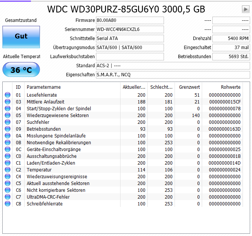Image resolution: width=252 pixels, height=236 pixels.
Task: Click the empty Laufwerksbuchstaben field
Action: pyautogui.click(x=130, y=57)
